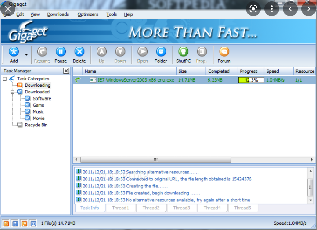Collapse the Downloaded tree node
Viewport: 317px width, 230px height.
coord(13,92)
